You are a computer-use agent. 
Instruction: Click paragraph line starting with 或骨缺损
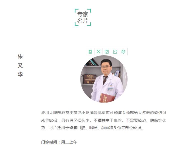[103, 120]
